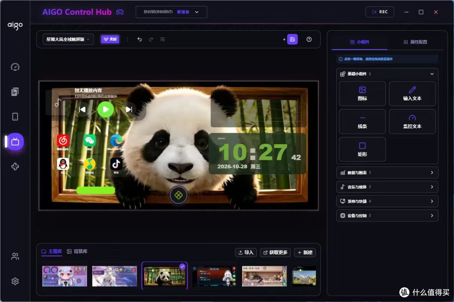Expand the 设备与控制 section
Viewport: 454px width, 302px height.
387,216
